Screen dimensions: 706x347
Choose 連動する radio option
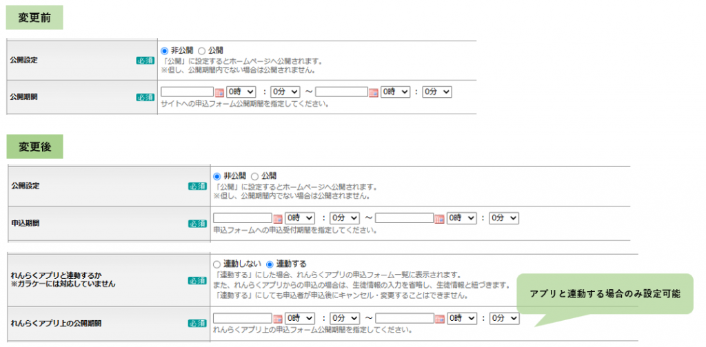coord(270,264)
